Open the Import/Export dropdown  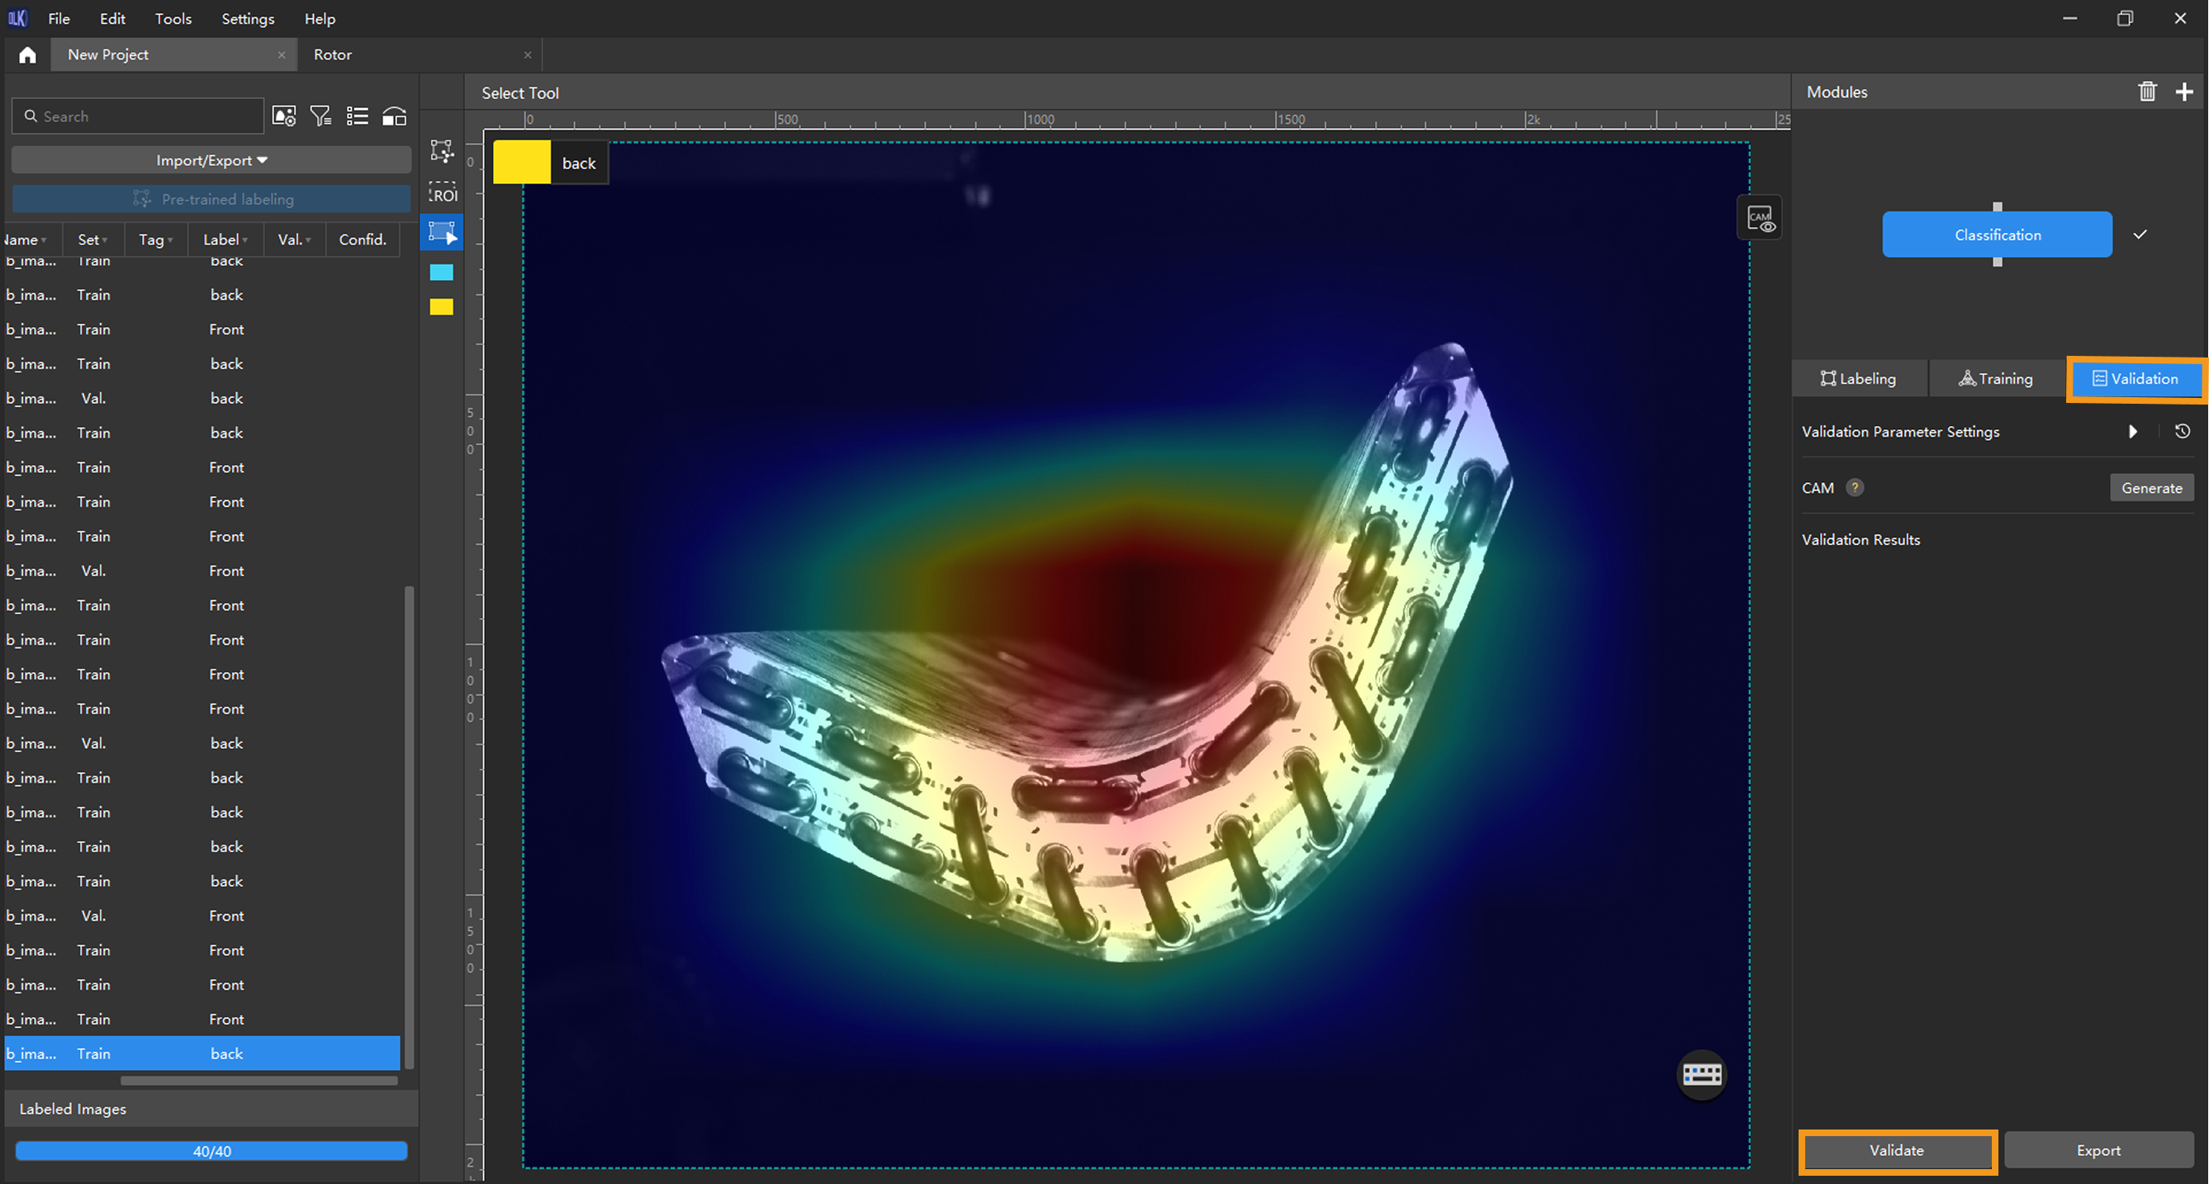211,160
